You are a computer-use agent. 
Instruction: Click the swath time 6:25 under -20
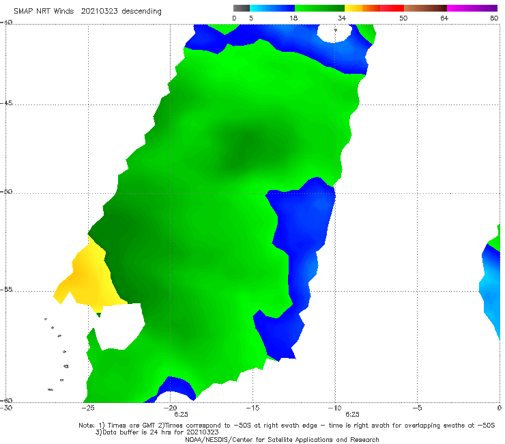(x=182, y=415)
